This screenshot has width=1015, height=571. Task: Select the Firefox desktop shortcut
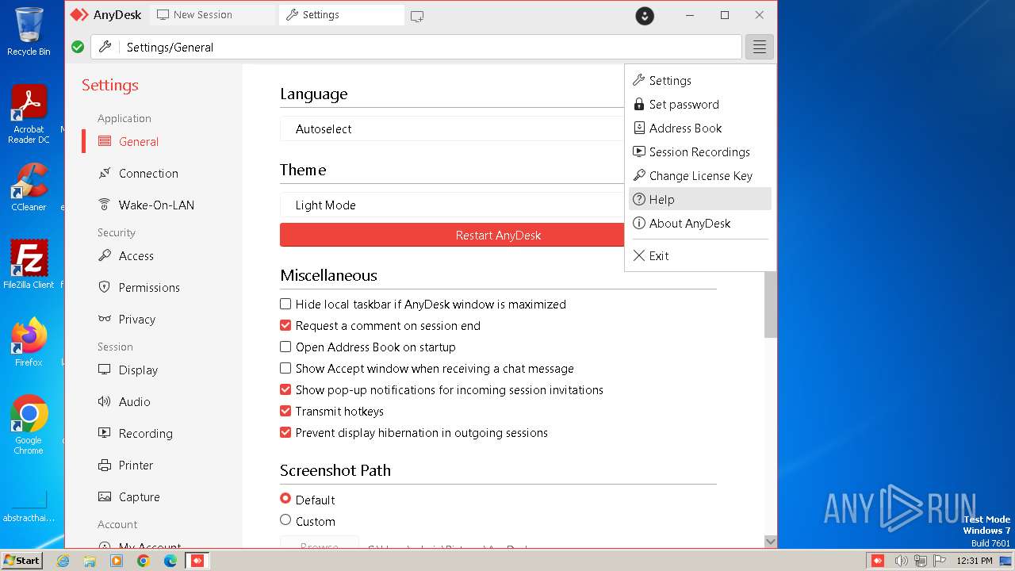(x=29, y=342)
